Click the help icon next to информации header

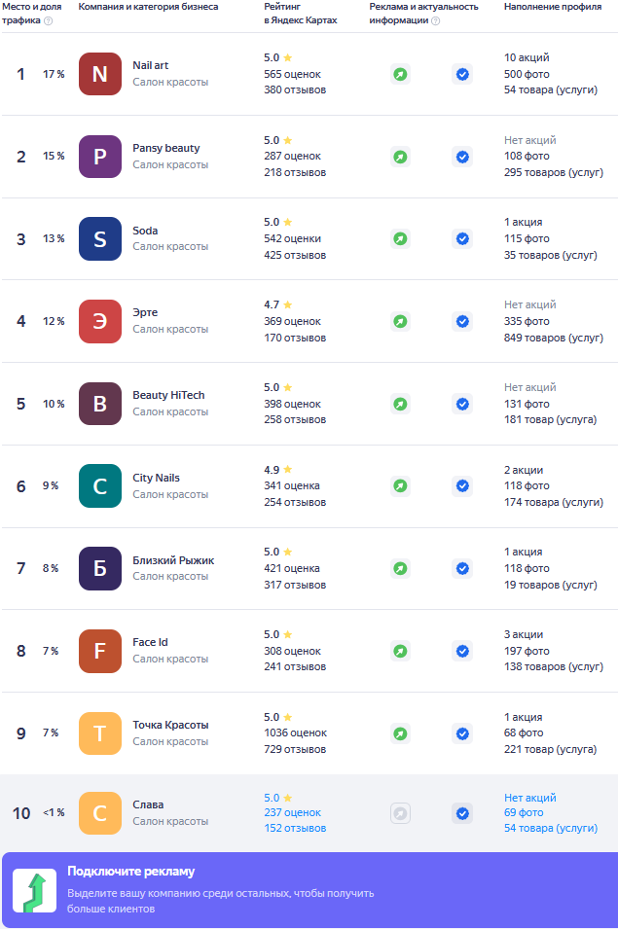pyautogui.click(x=436, y=20)
